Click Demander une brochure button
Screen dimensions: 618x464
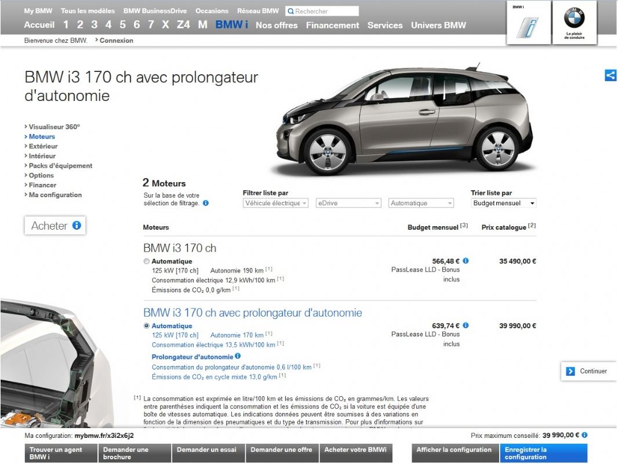click(135, 453)
